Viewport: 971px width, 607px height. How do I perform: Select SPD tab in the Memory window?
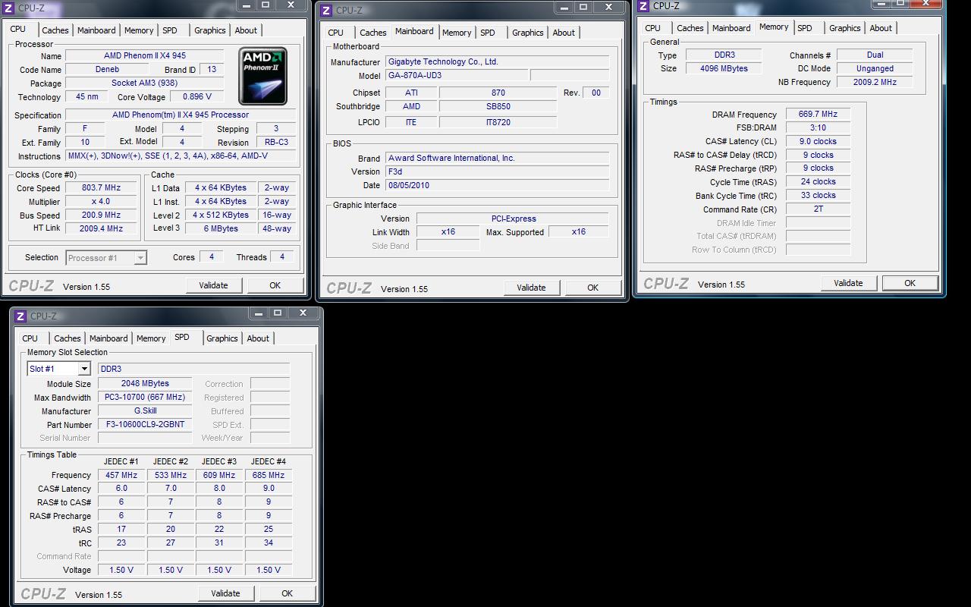click(x=805, y=28)
